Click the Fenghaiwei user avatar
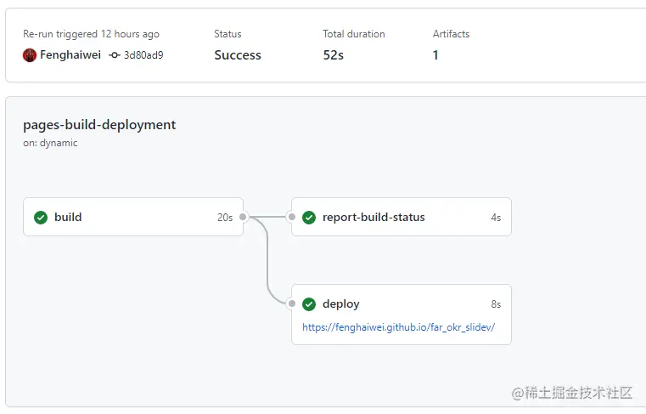The image size is (646, 414). click(x=30, y=55)
